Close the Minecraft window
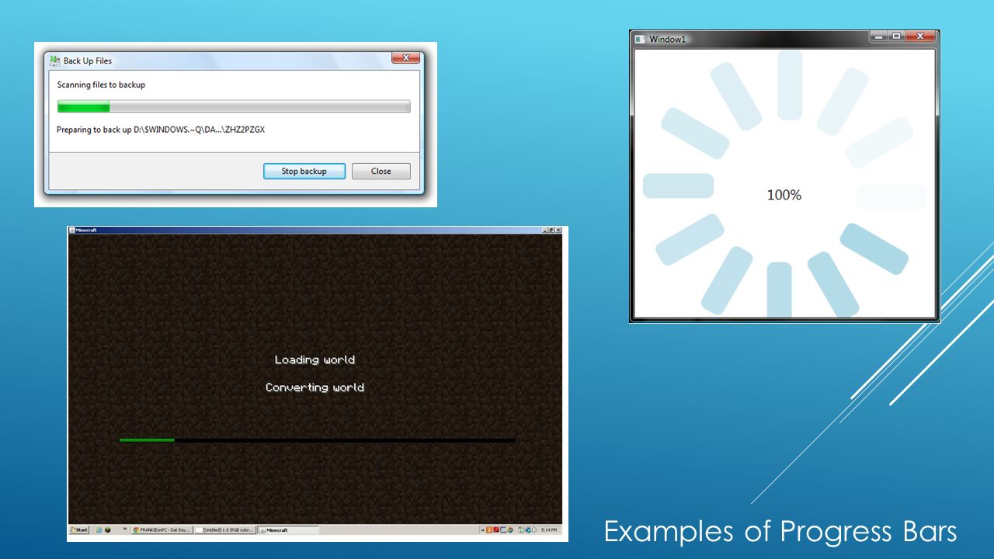 tap(558, 231)
